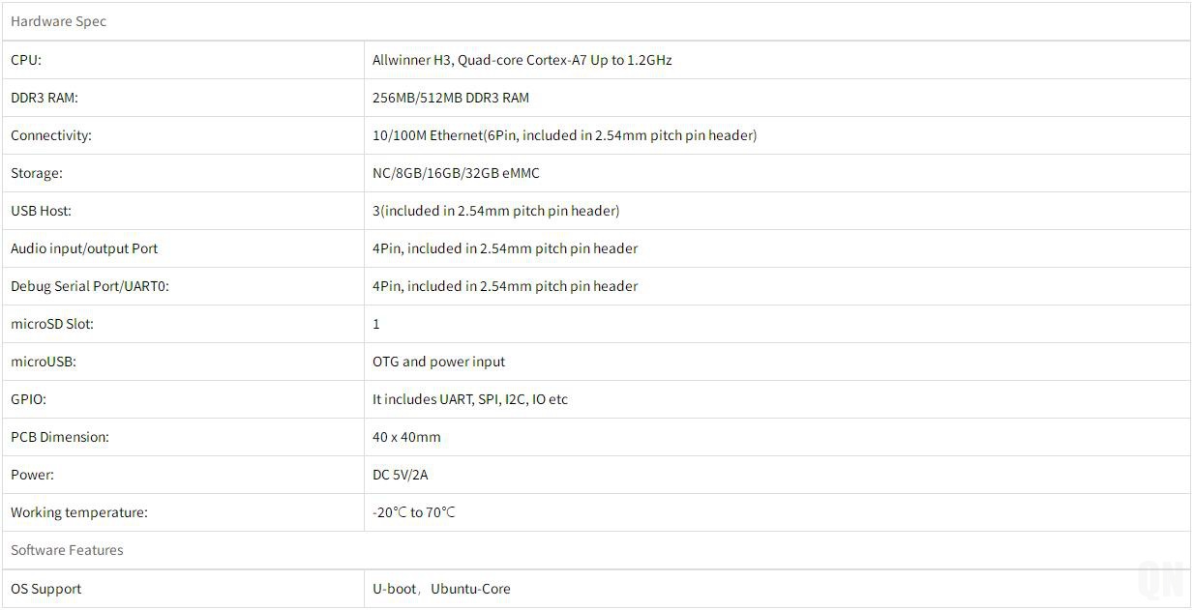
Task: Click the UART, SPI, I2C, IO text
Action: (470, 399)
